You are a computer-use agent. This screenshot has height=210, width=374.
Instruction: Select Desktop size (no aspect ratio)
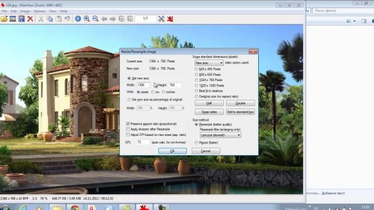(196, 97)
